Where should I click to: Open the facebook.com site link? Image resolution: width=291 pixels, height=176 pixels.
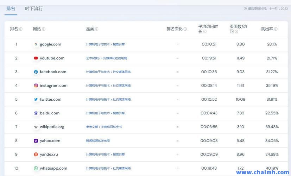click(x=53, y=72)
